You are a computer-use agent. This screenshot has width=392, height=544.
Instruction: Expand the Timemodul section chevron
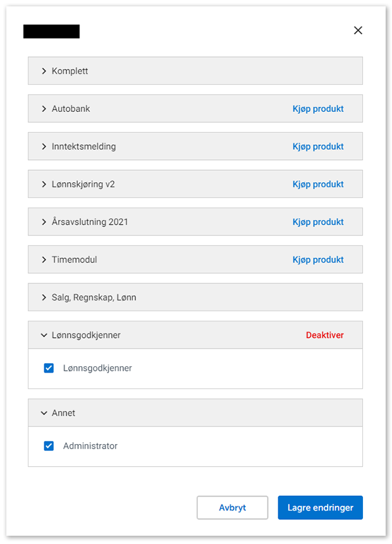(44, 260)
